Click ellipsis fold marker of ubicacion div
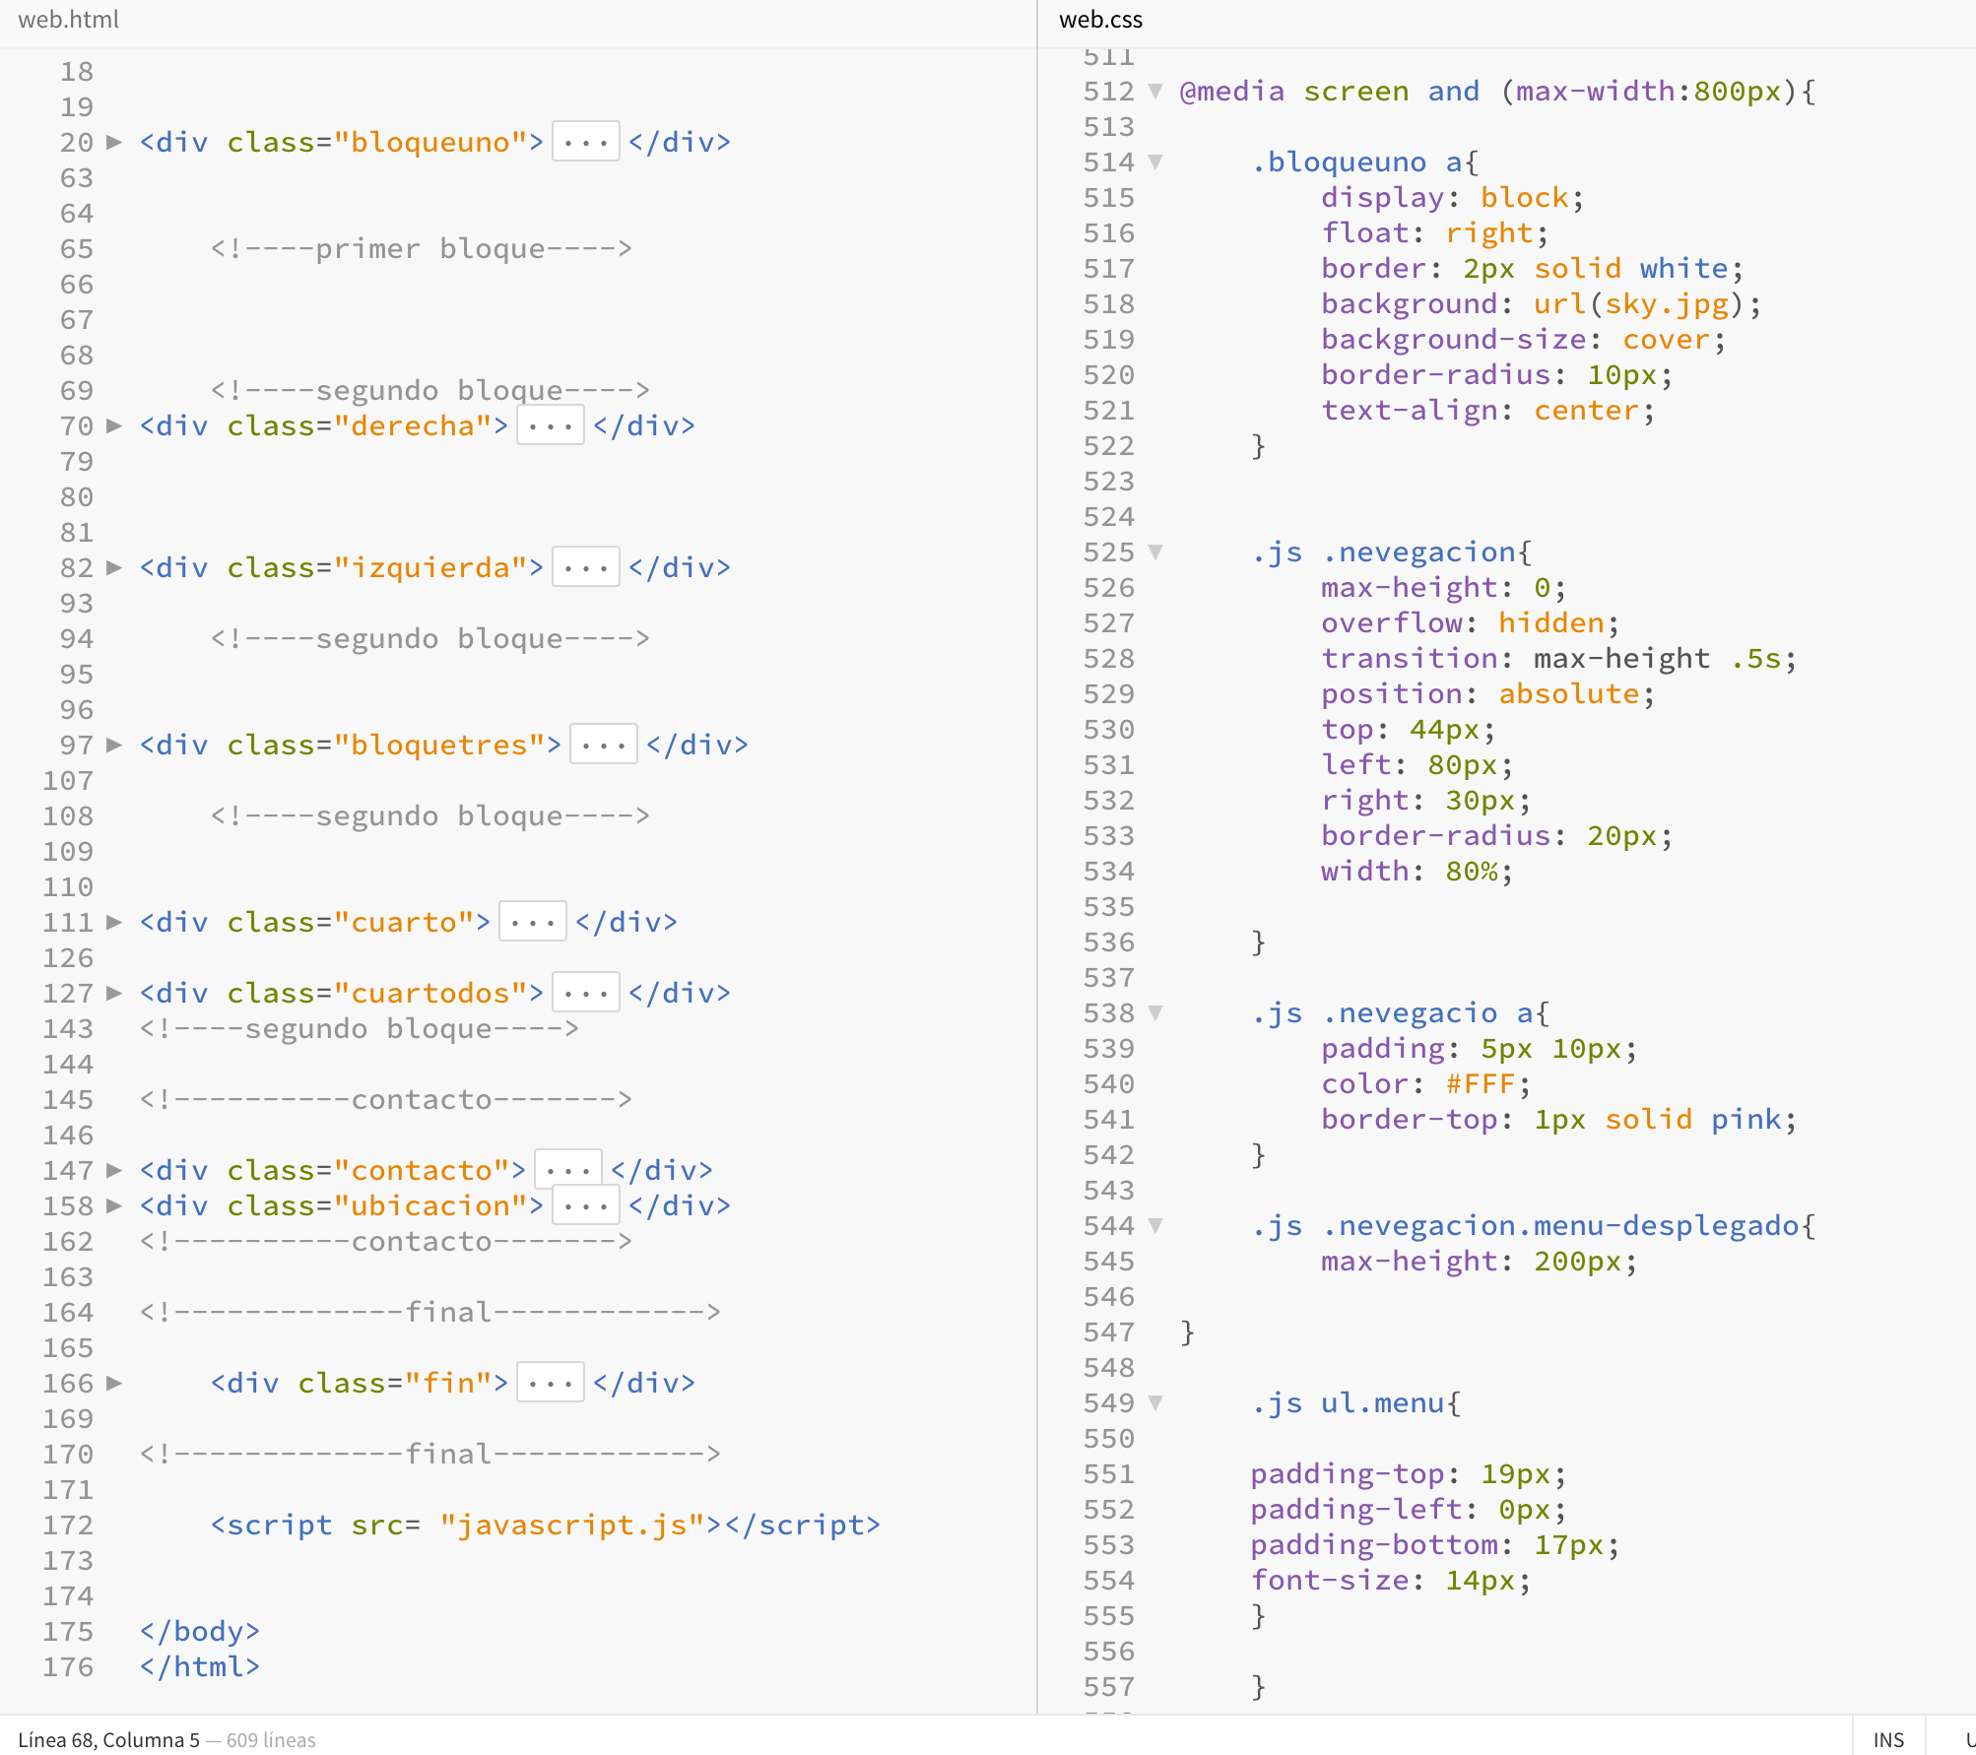Screen dimensions: 1976x1755 (x=585, y=1205)
